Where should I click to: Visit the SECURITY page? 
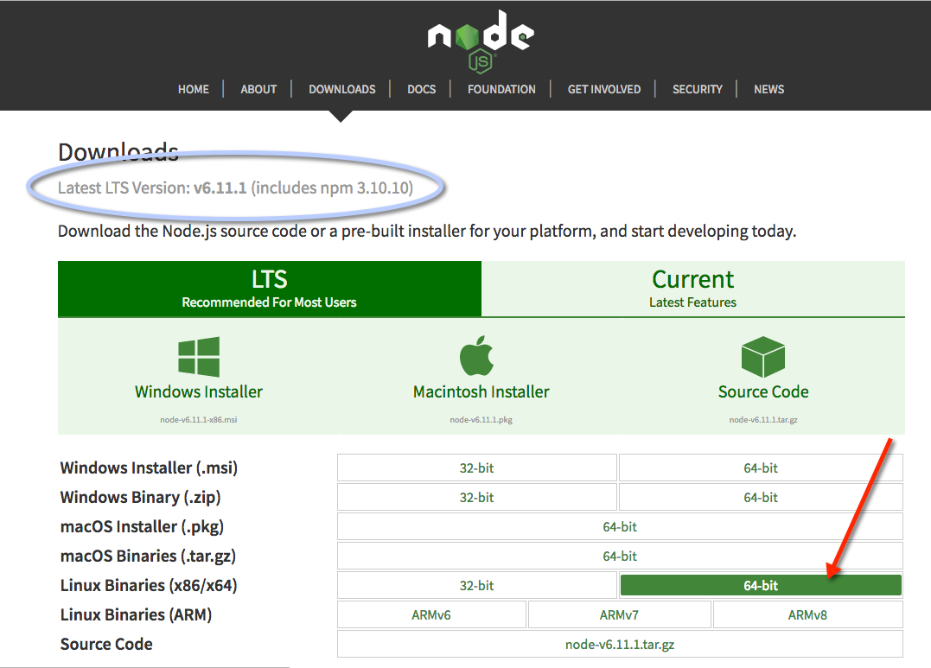tap(697, 89)
